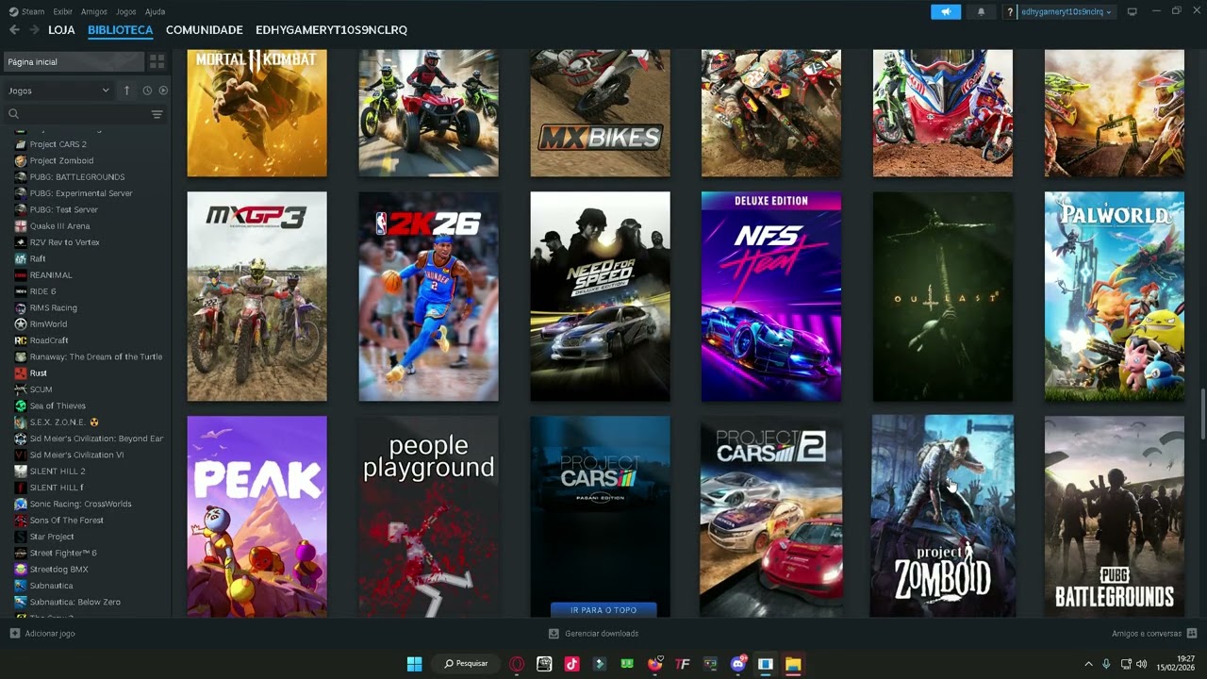
Task: Open the Outlast game cover
Action: [943, 296]
